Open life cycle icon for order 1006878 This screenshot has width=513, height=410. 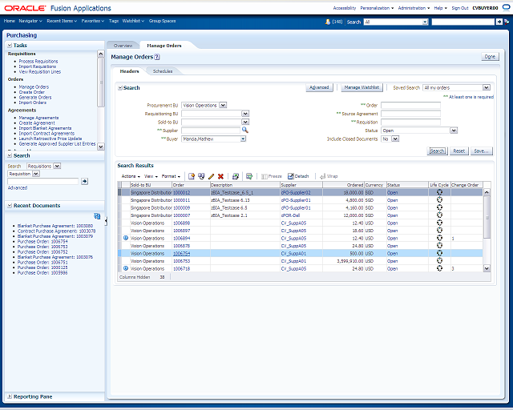pyautogui.click(x=440, y=246)
